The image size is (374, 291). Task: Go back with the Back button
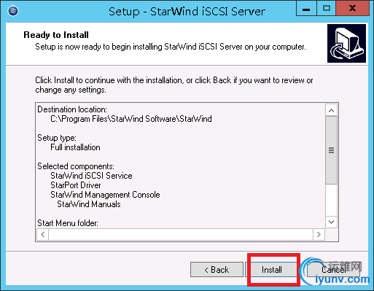pyautogui.click(x=217, y=270)
